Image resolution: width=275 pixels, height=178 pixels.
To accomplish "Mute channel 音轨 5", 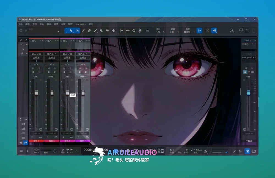I will (x=49, y=68).
